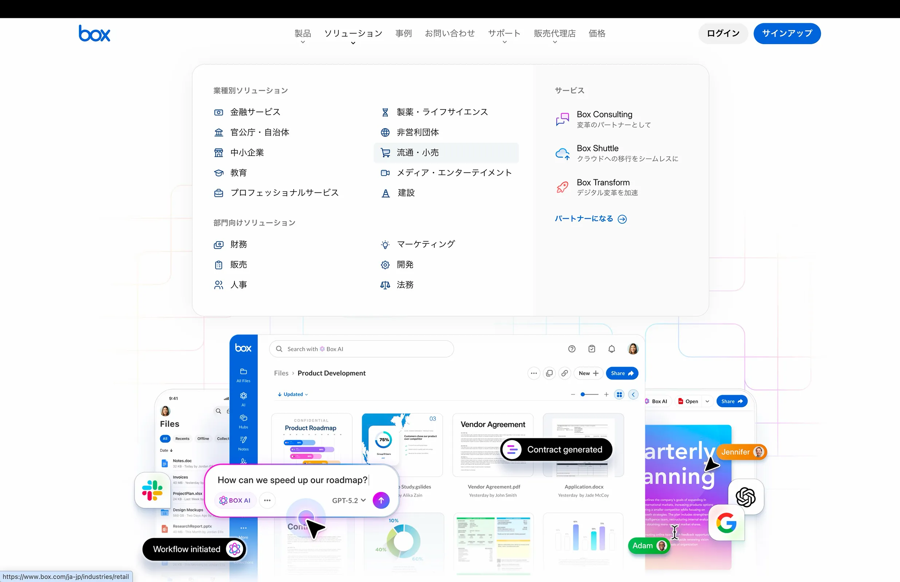Open the Box Consulting service link
The height and width of the screenshot is (582, 900).
(x=604, y=119)
